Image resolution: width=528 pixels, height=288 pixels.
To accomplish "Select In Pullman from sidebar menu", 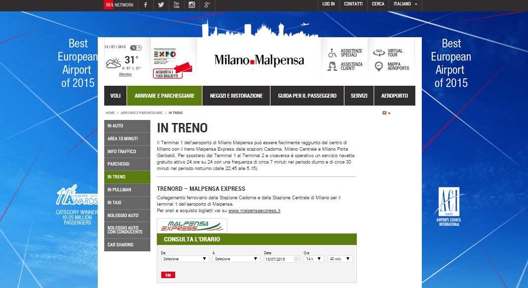I will coord(127,190).
